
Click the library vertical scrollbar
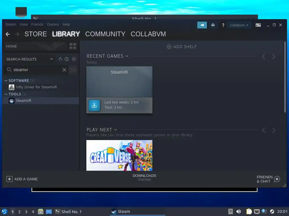[x=285, y=77]
